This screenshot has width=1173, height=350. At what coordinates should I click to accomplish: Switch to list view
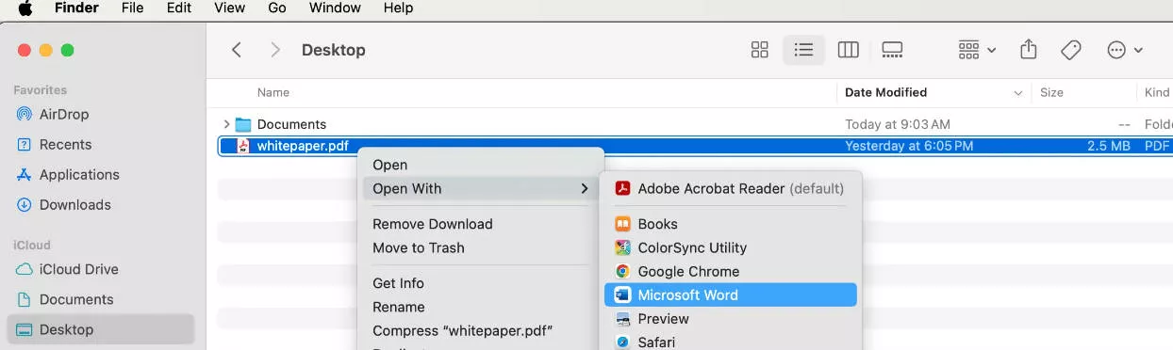803,50
